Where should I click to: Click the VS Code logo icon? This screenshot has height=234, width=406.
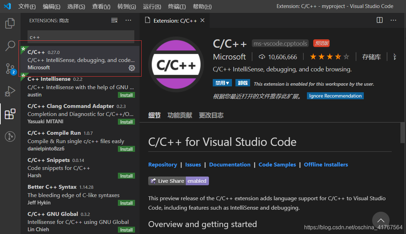click(x=7, y=6)
